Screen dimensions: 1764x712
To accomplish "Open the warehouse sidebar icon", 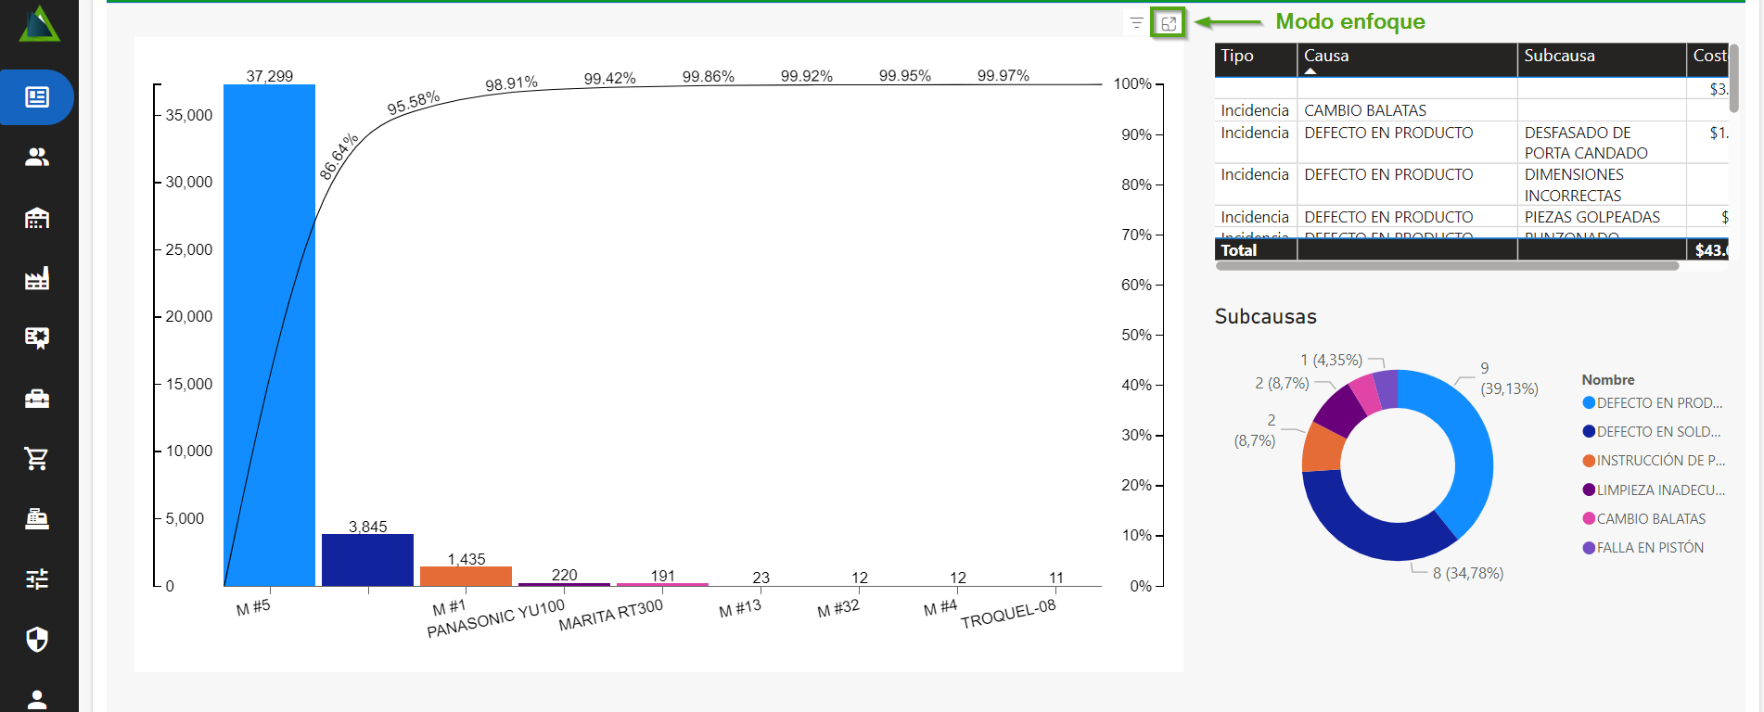I will point(37,218).
